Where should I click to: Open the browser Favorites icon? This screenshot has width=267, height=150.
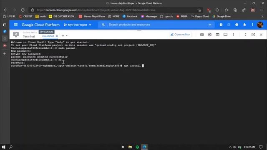point(227,10)
